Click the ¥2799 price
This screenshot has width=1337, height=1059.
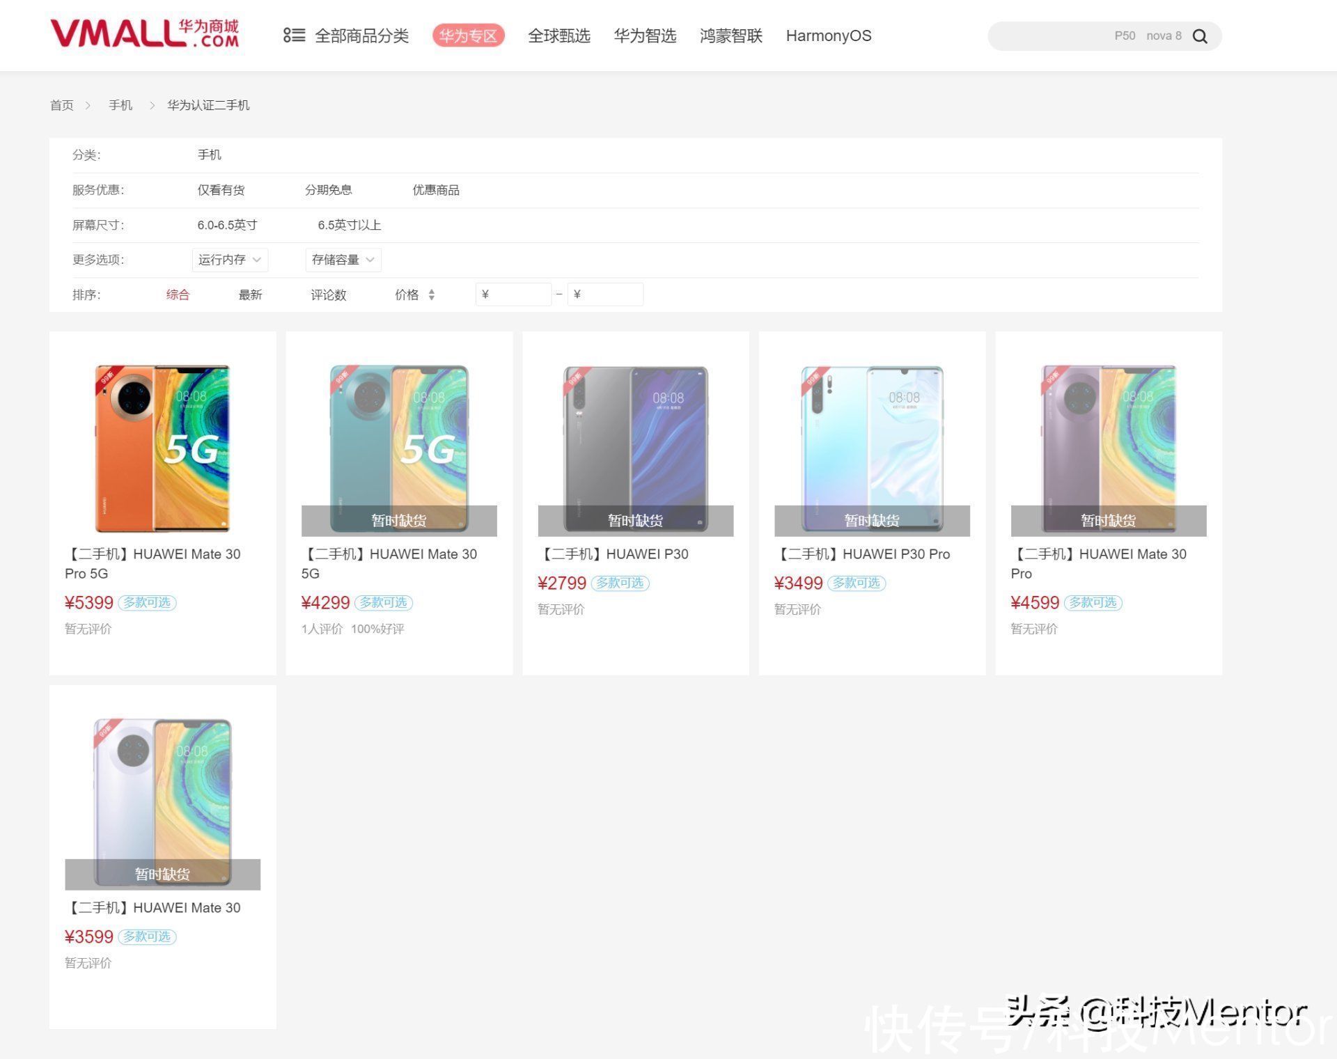[x=562, y=583]
